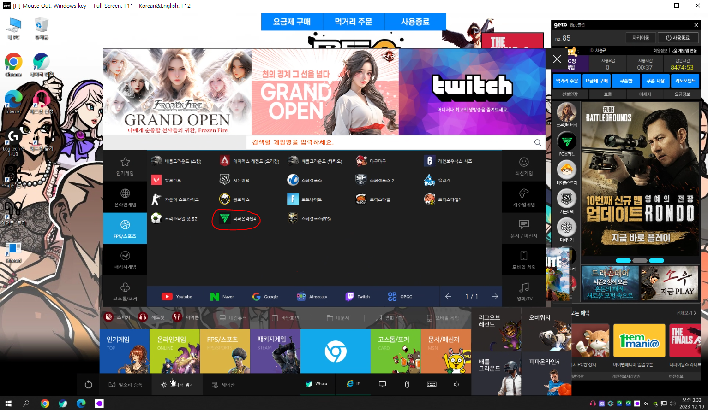Click 쿠폰 사용 in the geto panel
Image resolution: width=708 pixels, height=410 pixels.
[656, 81]
